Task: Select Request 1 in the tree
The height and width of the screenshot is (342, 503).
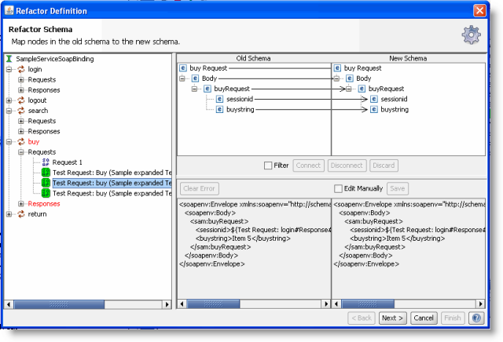Action: point(68,162)
